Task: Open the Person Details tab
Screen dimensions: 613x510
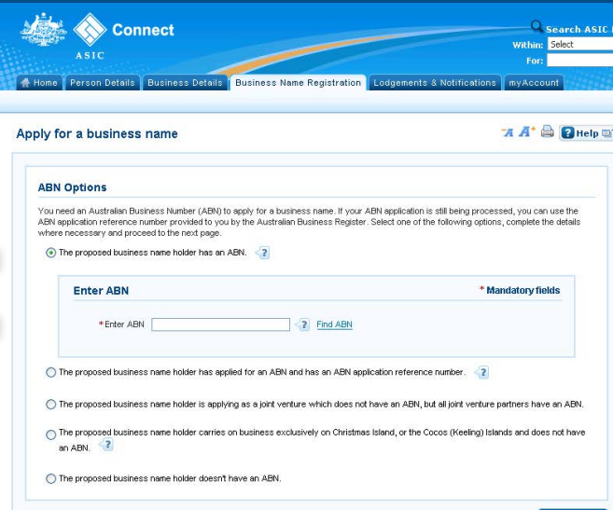Action: coord(103,83)
